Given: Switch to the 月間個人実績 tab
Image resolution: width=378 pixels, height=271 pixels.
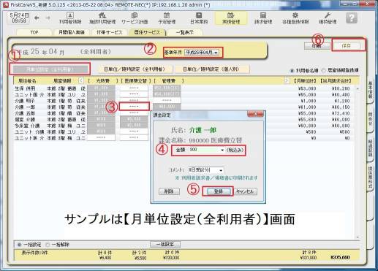Looking at the screenshot, I should [x=72, y=32].
